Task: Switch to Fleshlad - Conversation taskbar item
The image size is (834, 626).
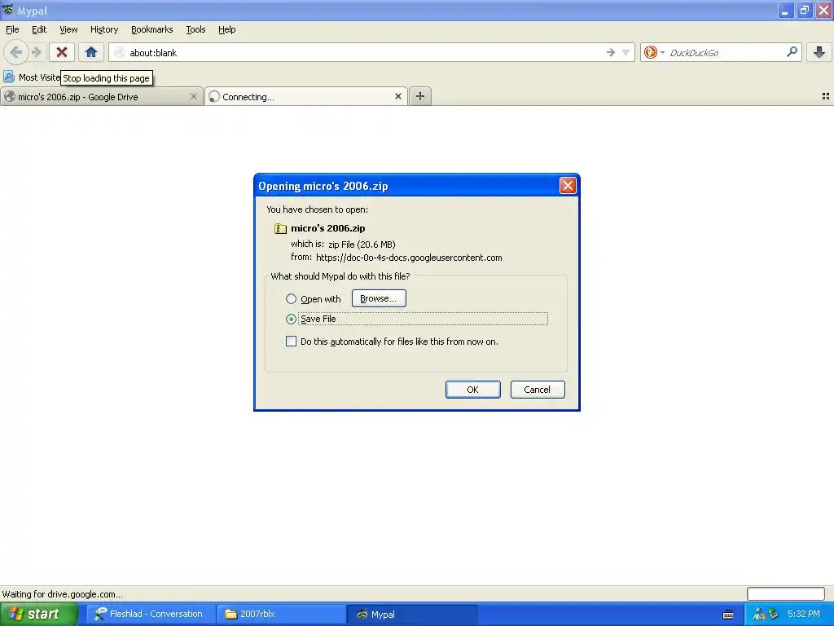Action: click(x=151, y=615)
